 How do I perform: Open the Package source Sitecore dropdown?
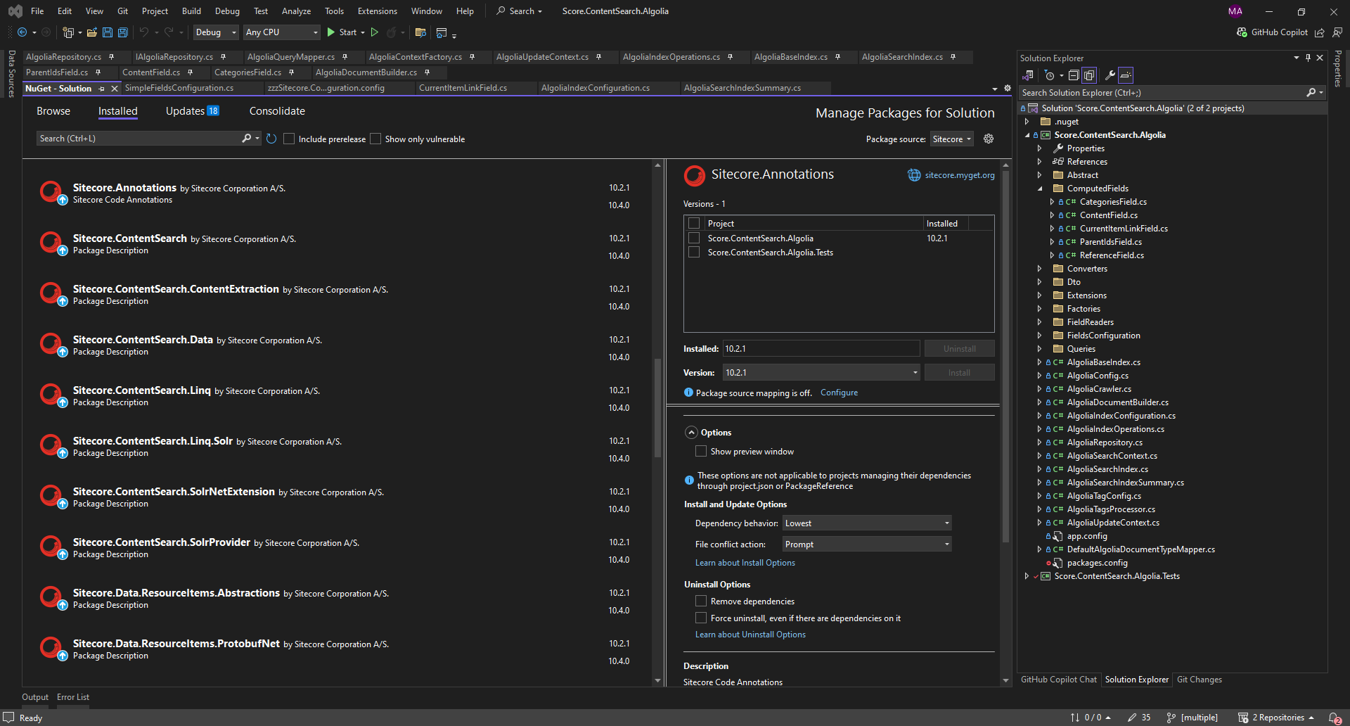(x=951, y=139)
